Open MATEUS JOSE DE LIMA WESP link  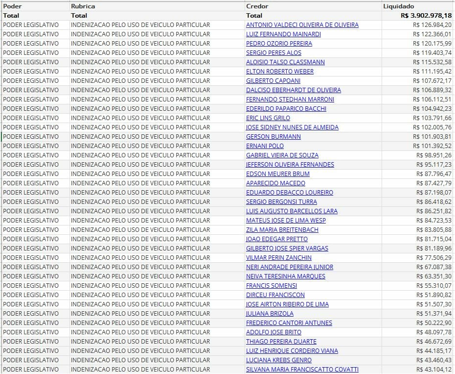(286, 221)
